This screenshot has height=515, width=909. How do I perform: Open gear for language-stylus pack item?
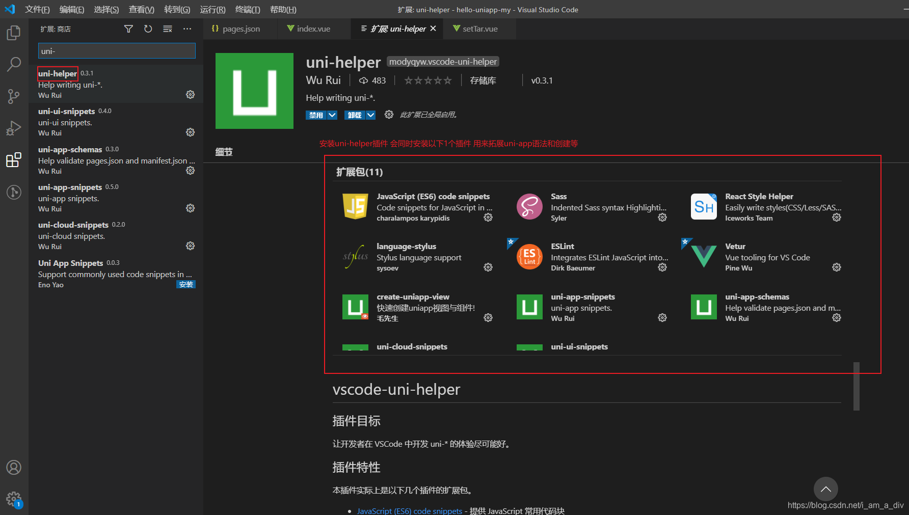tap(488, 267)
